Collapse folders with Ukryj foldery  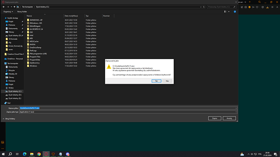(9, 119)
